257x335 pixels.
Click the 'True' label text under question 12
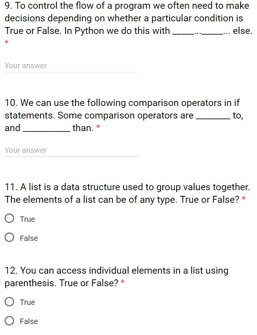pyautogui.click(x=27, y=302)
